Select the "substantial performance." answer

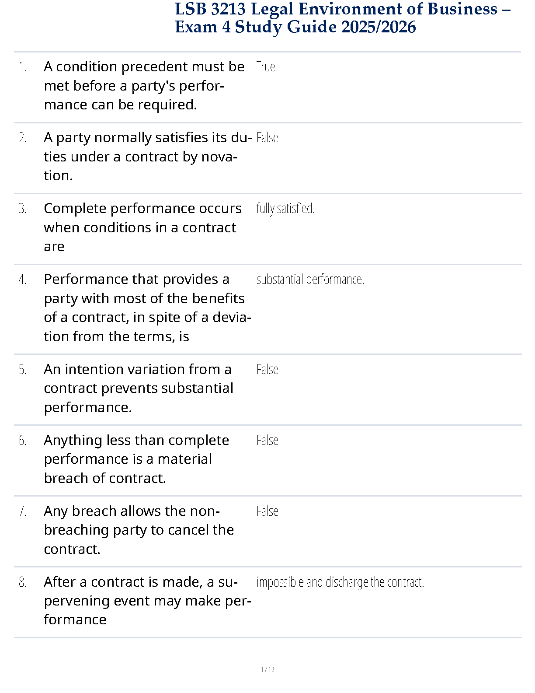(310, 280)
